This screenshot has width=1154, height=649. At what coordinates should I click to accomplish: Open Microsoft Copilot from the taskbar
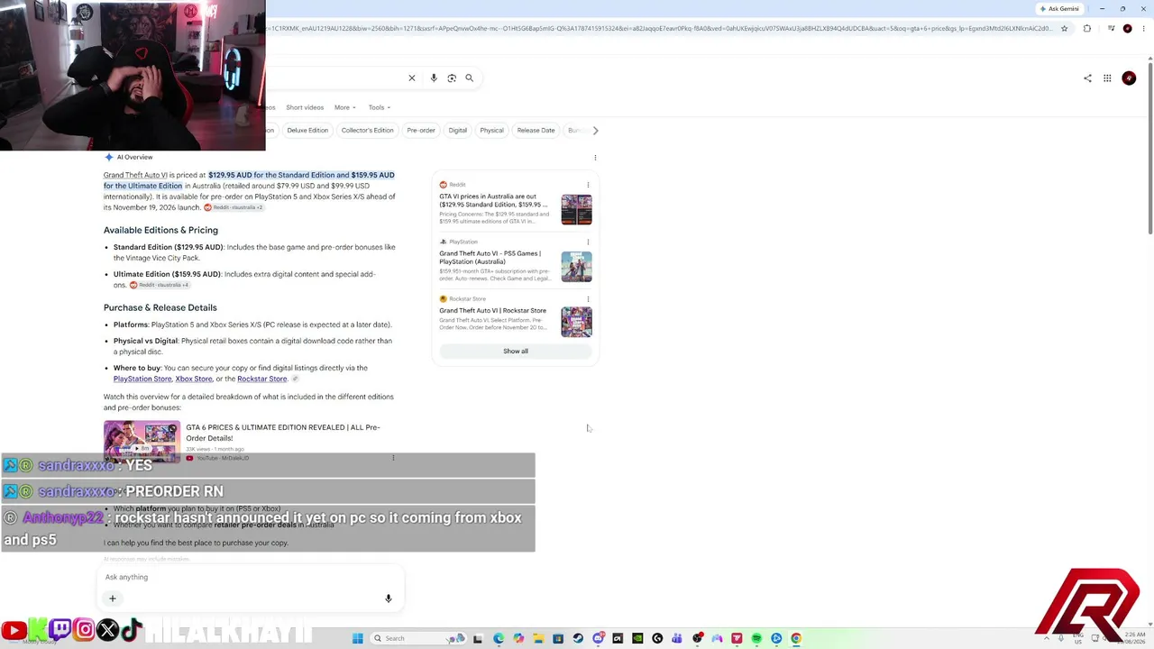(x=518, y=638)
